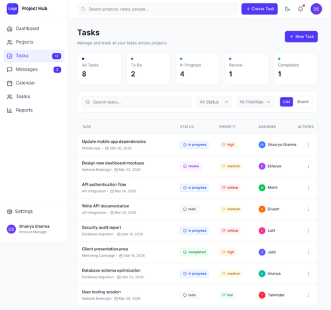Click task title "User testing session"
The height and width of the screenshot is (310, 331).
[x=101, y=292]
